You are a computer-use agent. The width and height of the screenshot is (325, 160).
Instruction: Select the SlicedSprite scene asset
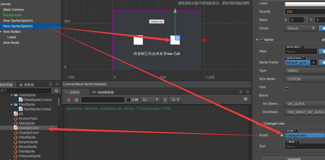[x=25, y=146]
